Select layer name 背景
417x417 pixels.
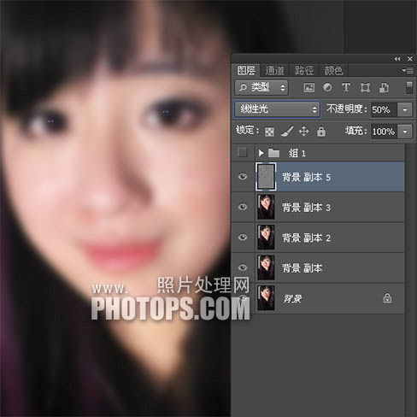click(x=292, y=298)
